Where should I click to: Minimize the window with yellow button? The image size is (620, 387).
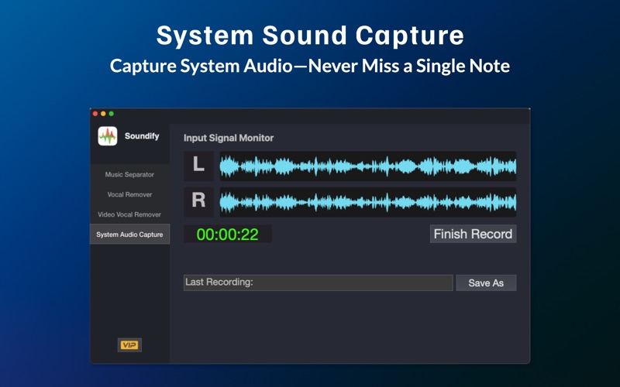pyautogui.click(x=103, y=114)
